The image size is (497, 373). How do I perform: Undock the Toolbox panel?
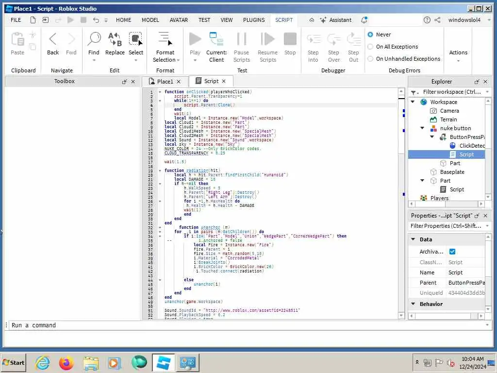125,82
